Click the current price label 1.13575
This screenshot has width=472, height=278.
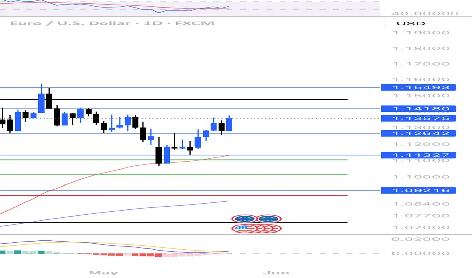coord(418,118)
